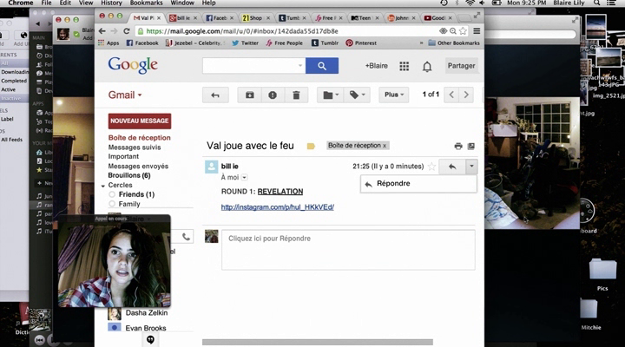Open the labels tag dropdown
Image resolution: width=625 pixels, height=347 pixels.
click(x=357, y=95)
